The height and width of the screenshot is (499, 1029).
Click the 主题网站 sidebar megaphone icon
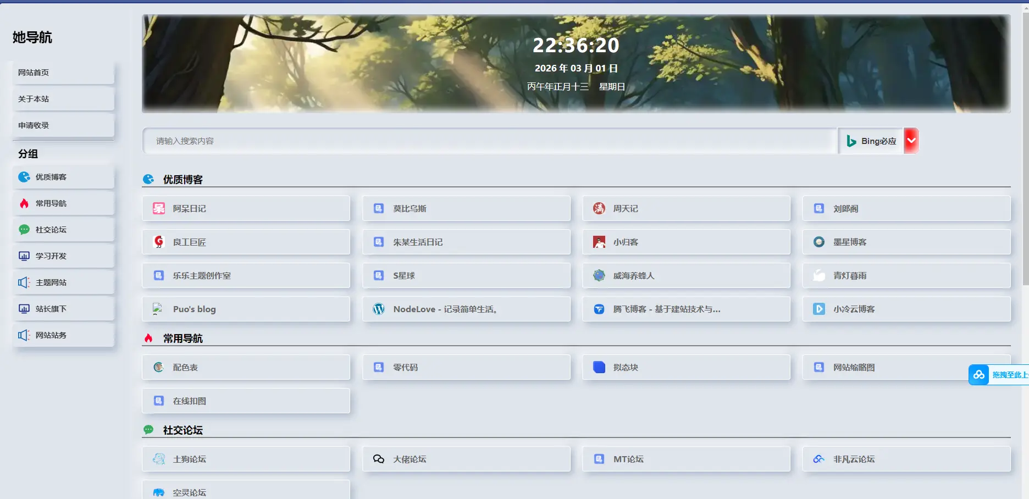point(24,282)
